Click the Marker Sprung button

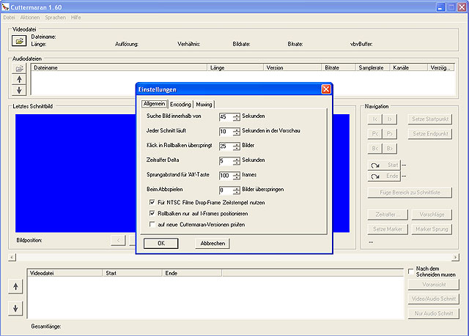[x=432, y=229]
